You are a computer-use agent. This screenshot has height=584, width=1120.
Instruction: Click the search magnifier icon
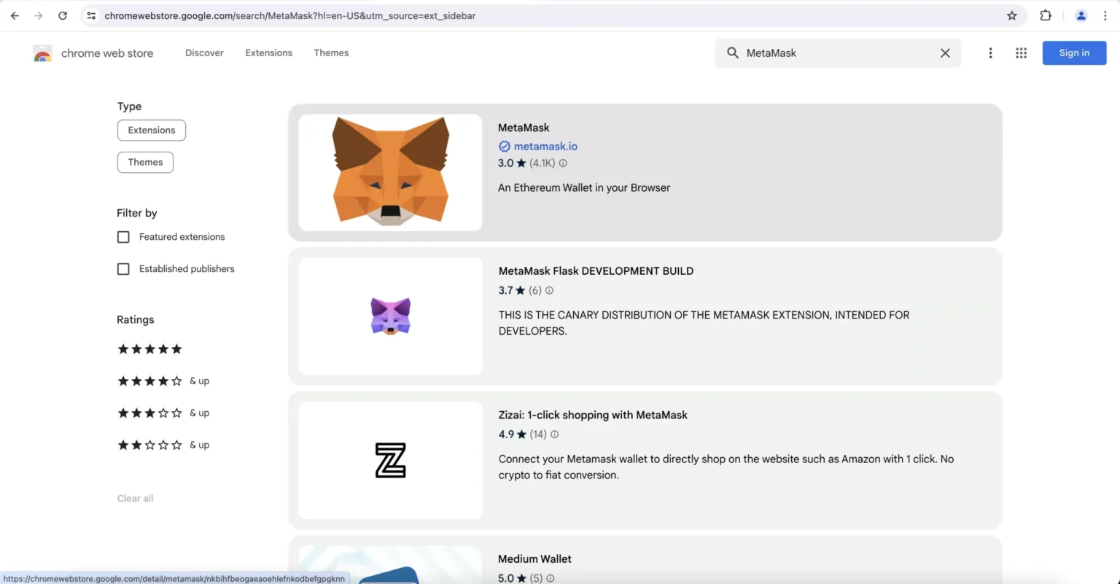pyautogui.click(x=733, y=53)
